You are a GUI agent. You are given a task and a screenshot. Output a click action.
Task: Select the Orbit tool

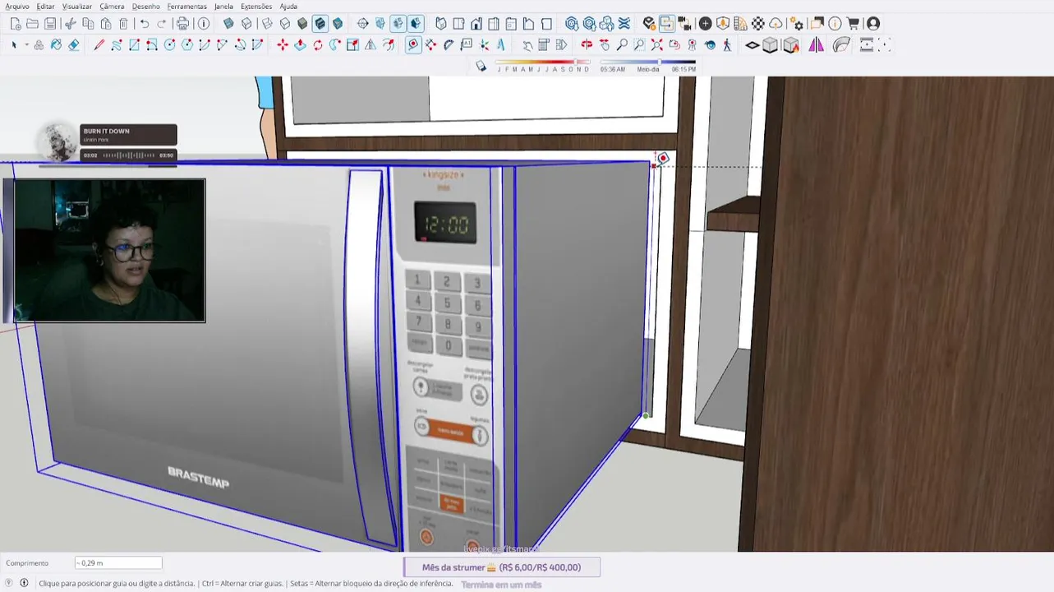pyautogui.click(x=587, y=45)
